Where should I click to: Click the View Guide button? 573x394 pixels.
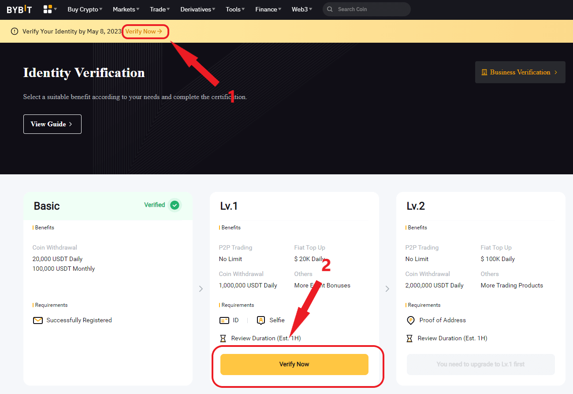click(x=52, y=124)
